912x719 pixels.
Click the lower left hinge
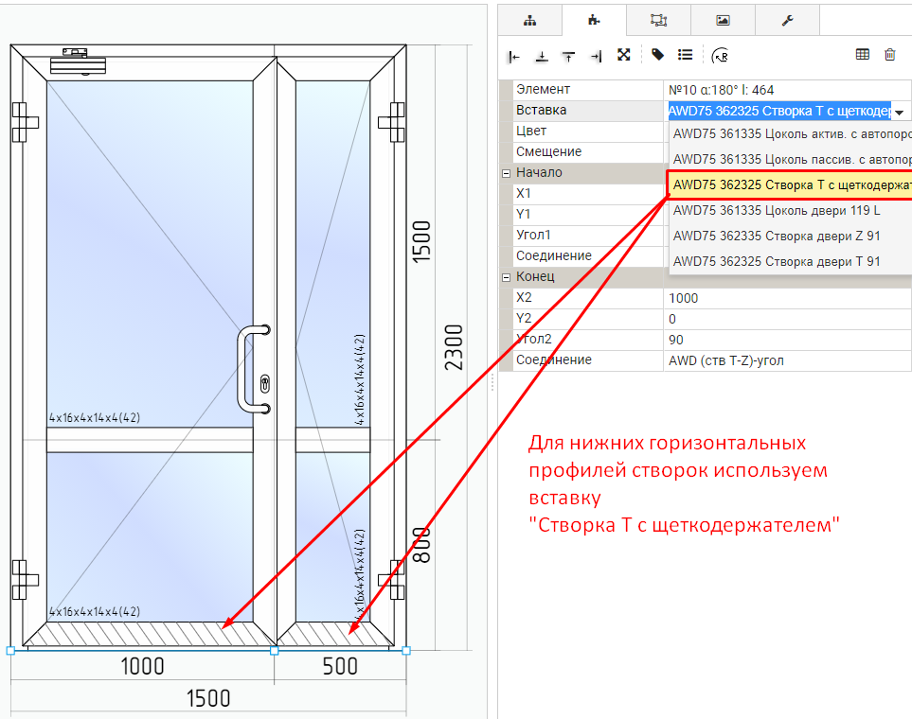click(25, 580)
